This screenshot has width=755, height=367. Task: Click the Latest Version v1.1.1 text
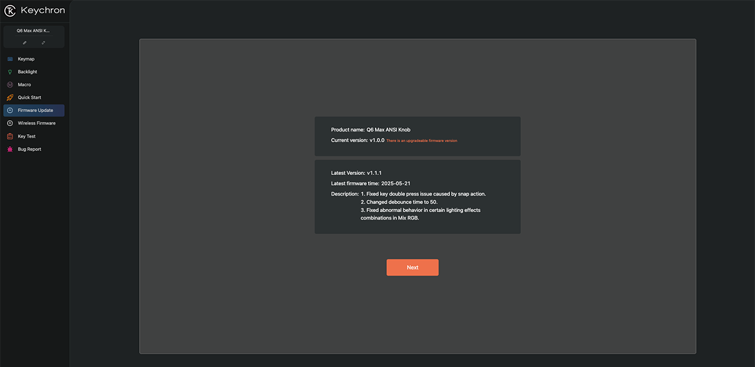point(356,172)
